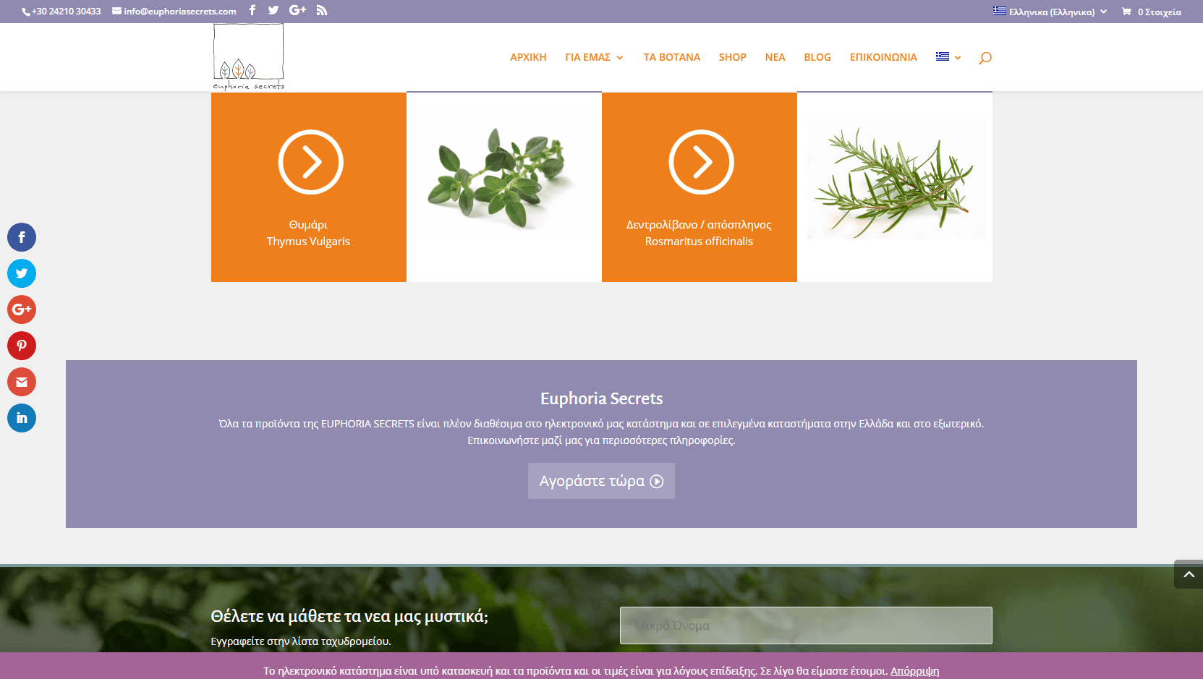
Task: Open the flag language menu in navigation
Action: coord(948,57)
